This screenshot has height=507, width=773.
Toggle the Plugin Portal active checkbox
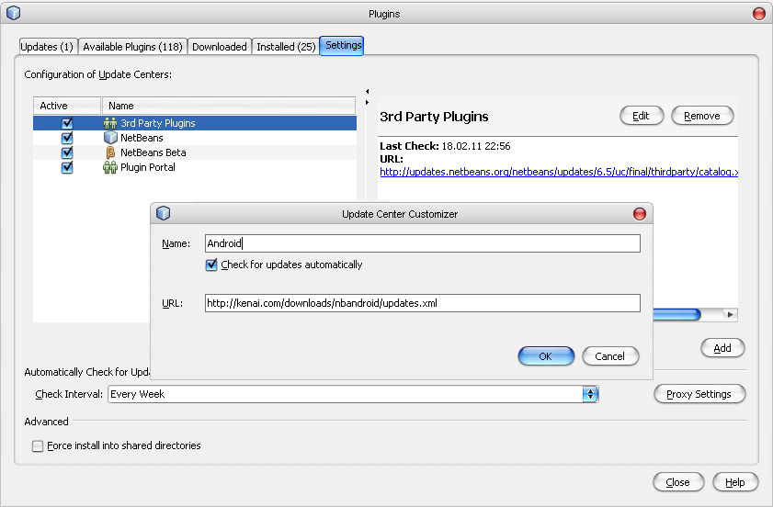[67, 167]
